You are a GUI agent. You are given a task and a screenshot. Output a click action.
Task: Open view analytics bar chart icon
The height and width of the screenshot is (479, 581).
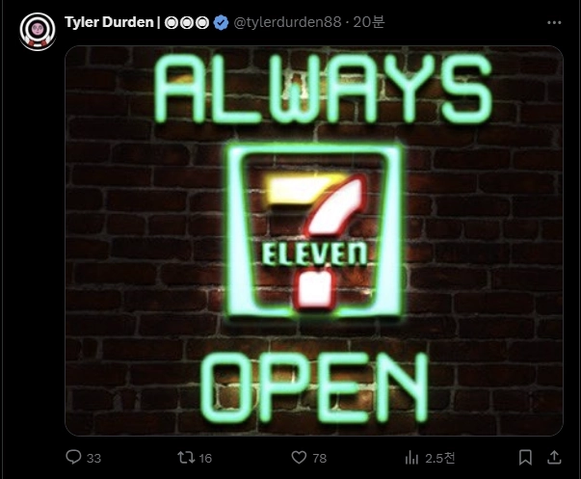click(x=411, y=458)
